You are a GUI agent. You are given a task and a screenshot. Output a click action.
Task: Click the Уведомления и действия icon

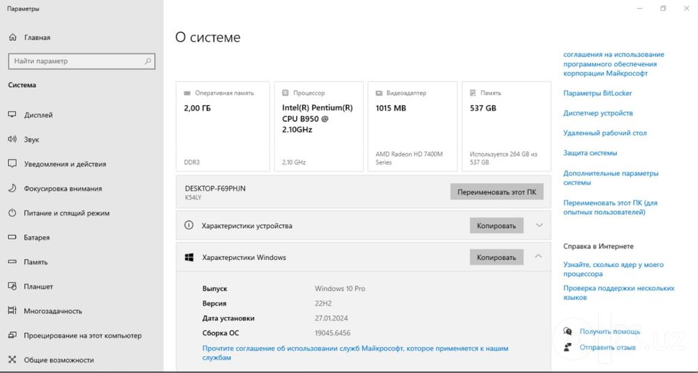click(13, 164)
